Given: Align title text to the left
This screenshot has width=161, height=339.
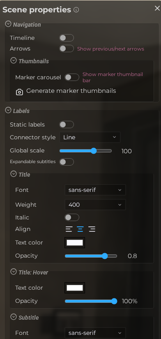Looking at the screenshot, I should pos(69,229).
